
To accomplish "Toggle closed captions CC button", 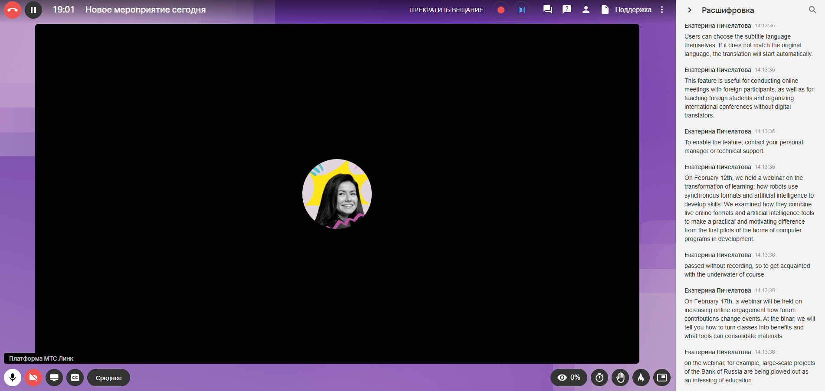I will [75, 378].
